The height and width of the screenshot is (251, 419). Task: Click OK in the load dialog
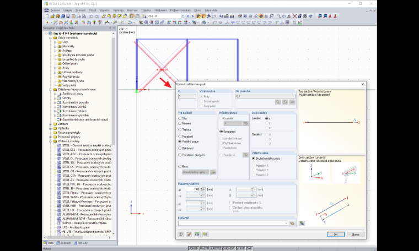pyautogui.click(x=336, y=234)
